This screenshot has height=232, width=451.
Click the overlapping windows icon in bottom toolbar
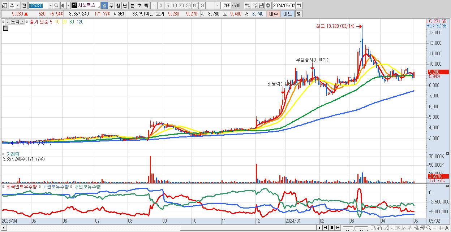coord(379,228)
